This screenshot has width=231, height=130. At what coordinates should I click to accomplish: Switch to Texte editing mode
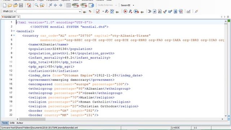point(5,123)
